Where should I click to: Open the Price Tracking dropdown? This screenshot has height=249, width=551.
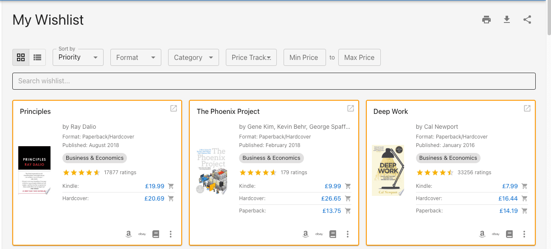[251, 57]
